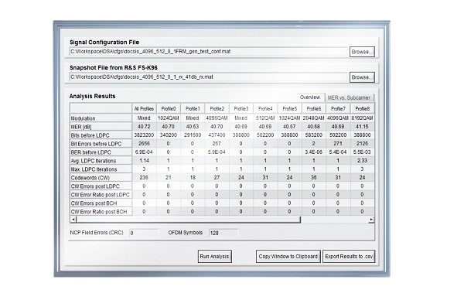Image resolution: width=464 pixels, height=307 pixels.
Task: Click the NCP Field Errors (CRC) value field
Action: click(144, 233)
